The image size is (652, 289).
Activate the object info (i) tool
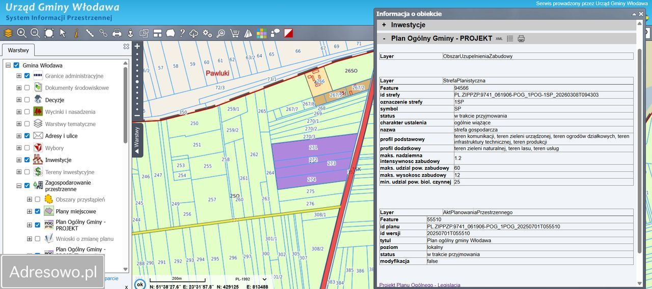[x=76, y=33]
